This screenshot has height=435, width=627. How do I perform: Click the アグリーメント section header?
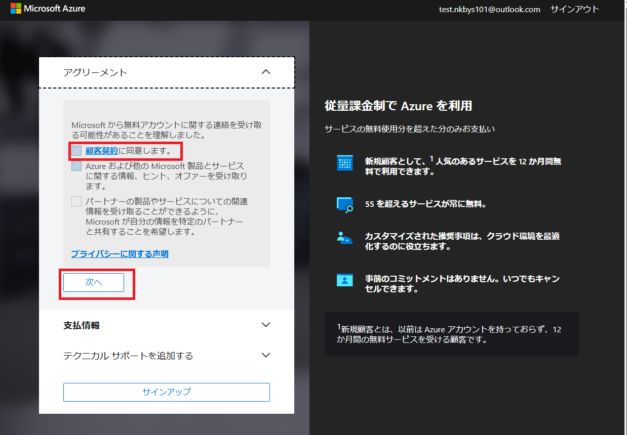click(167, 72)
